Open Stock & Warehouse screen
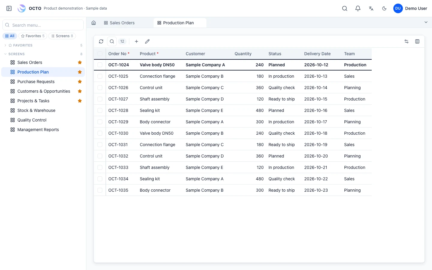 43,110
